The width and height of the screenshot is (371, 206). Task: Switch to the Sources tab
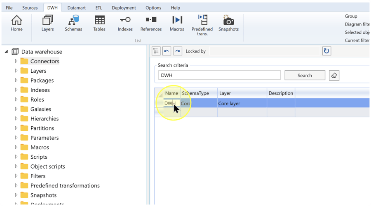30,8
